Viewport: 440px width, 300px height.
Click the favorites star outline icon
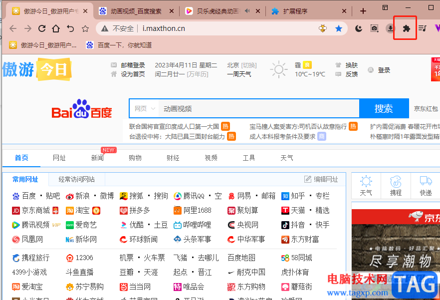(x=85, y=28)
